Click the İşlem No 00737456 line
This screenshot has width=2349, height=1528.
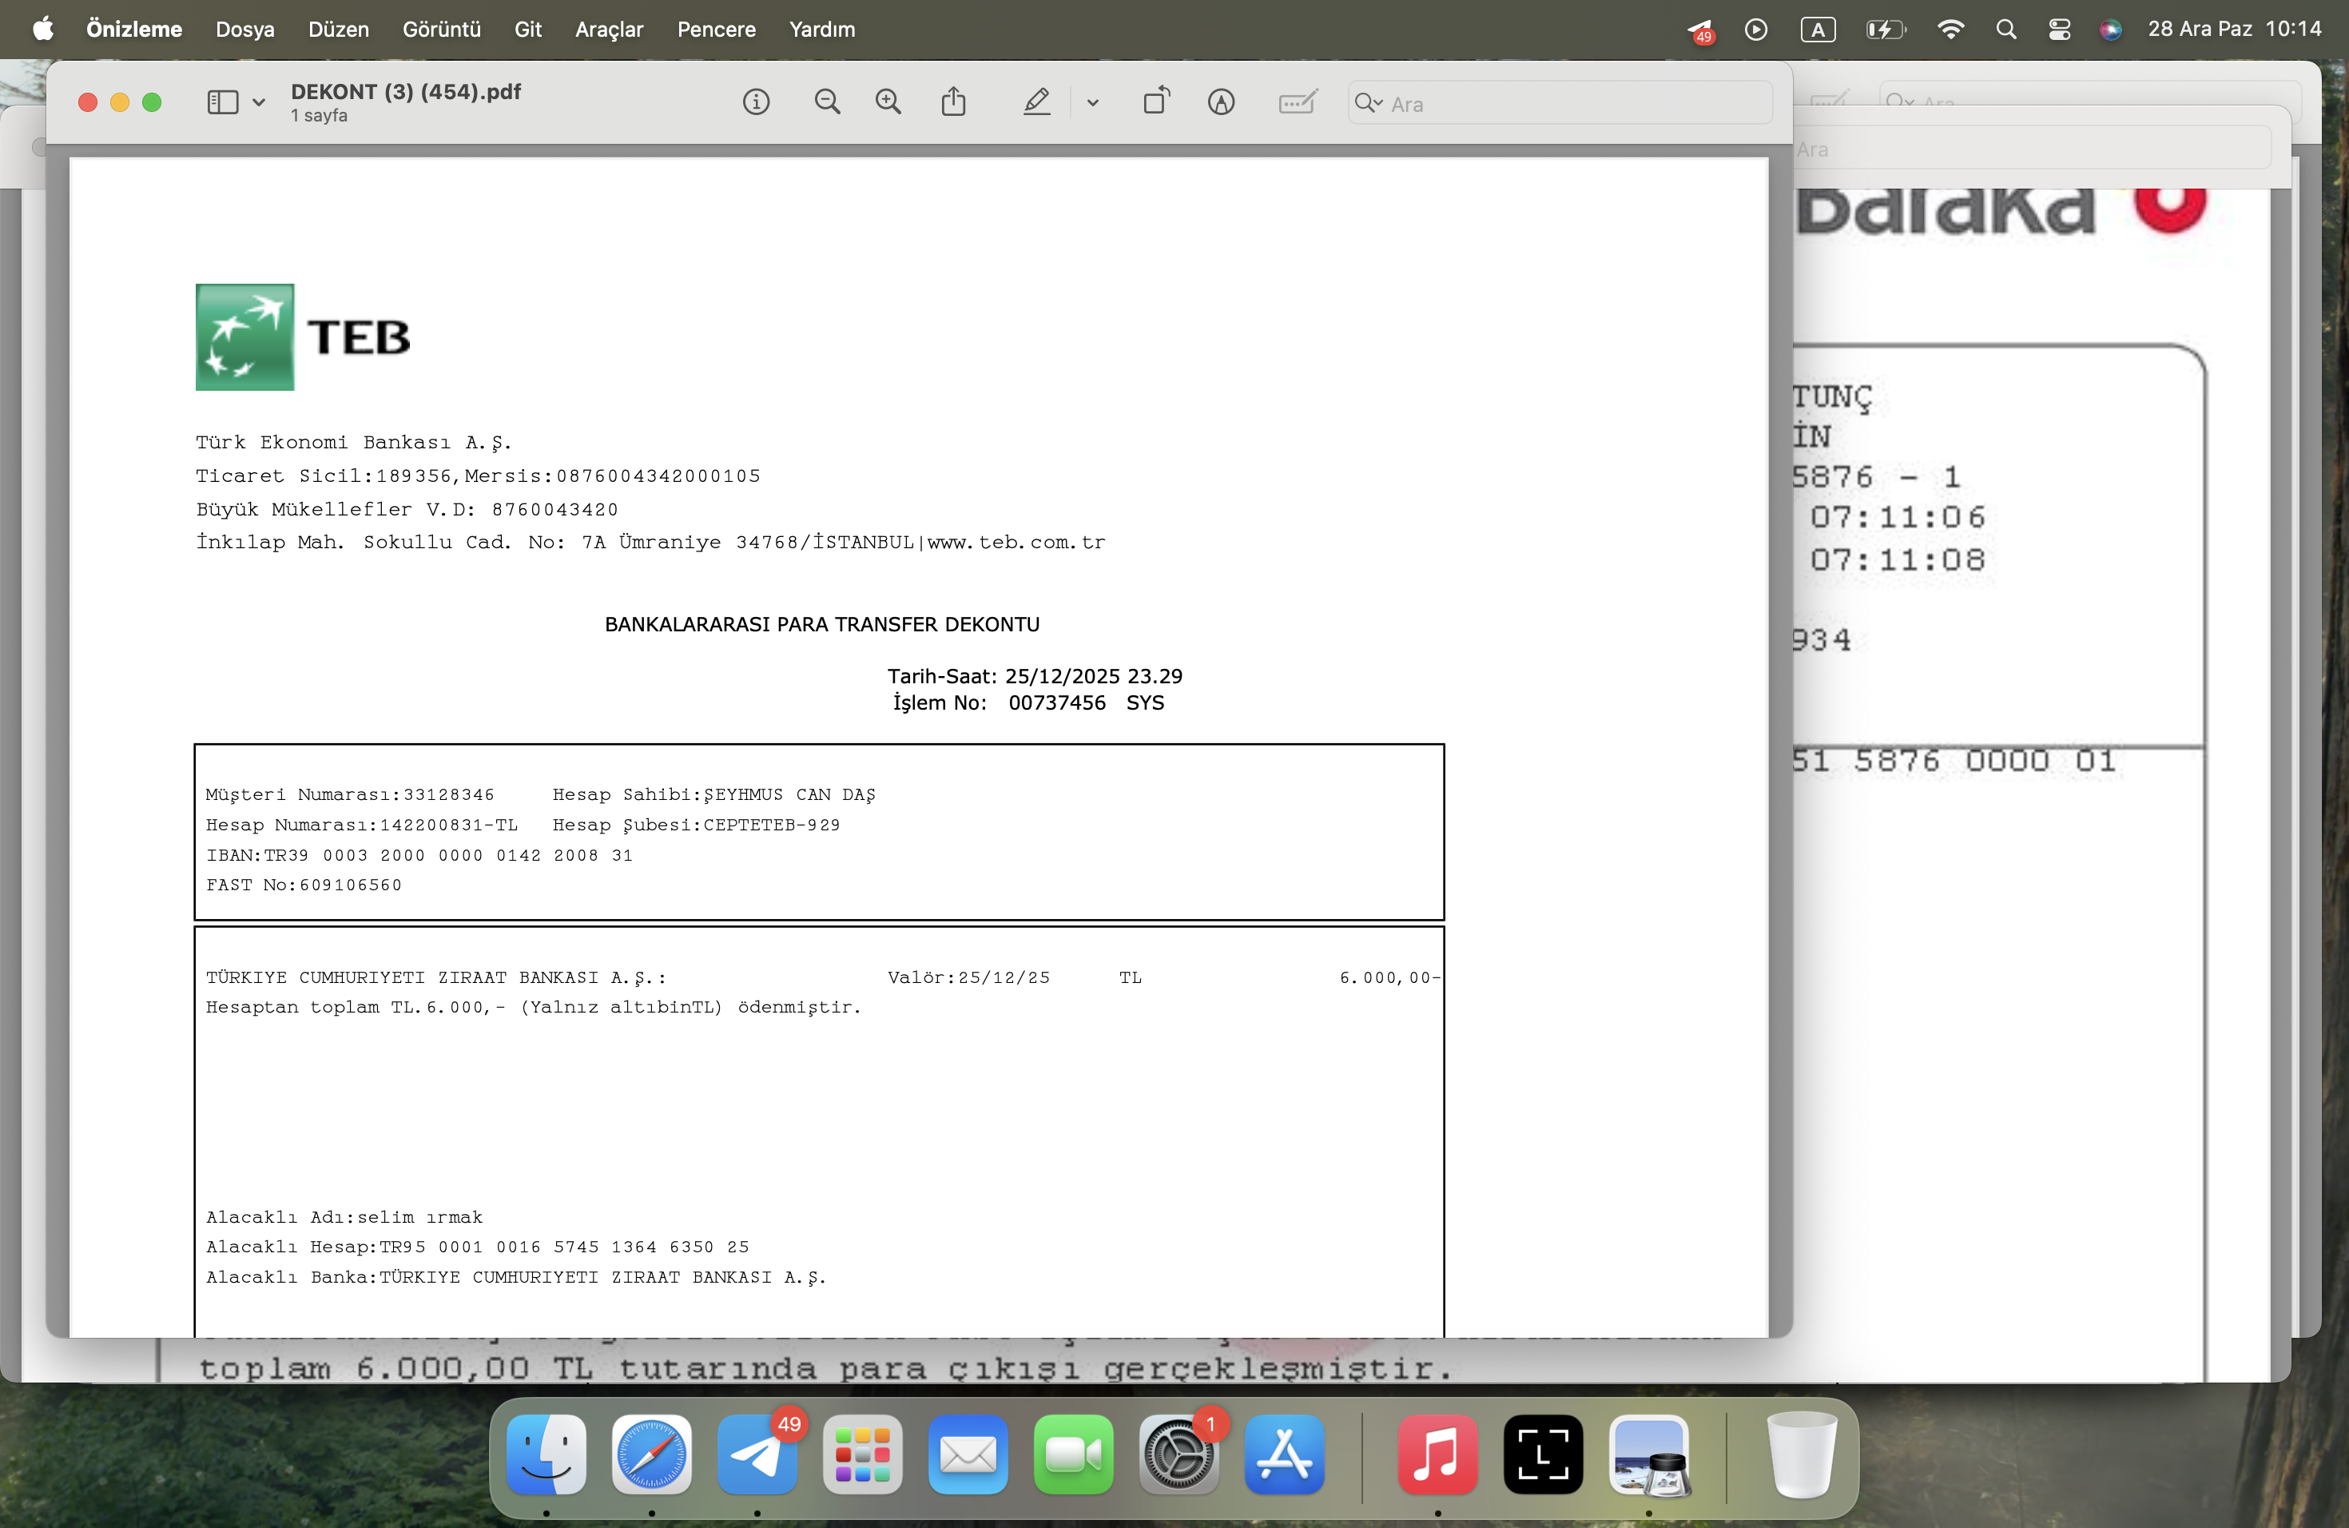click(x=1028, y=702)
